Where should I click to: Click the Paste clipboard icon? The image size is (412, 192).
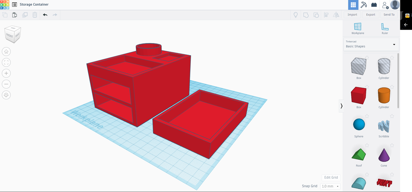click(14, 15)
